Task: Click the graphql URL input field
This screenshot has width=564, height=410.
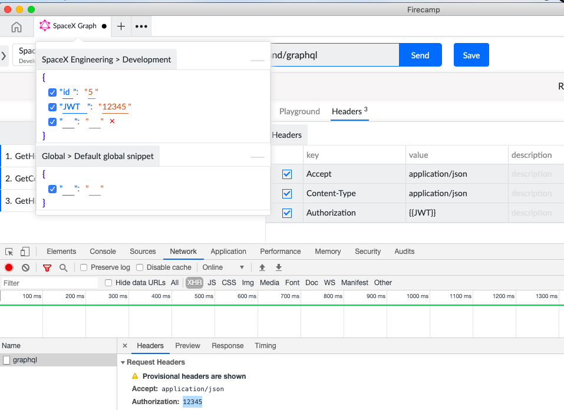Action: coord(335,55)
